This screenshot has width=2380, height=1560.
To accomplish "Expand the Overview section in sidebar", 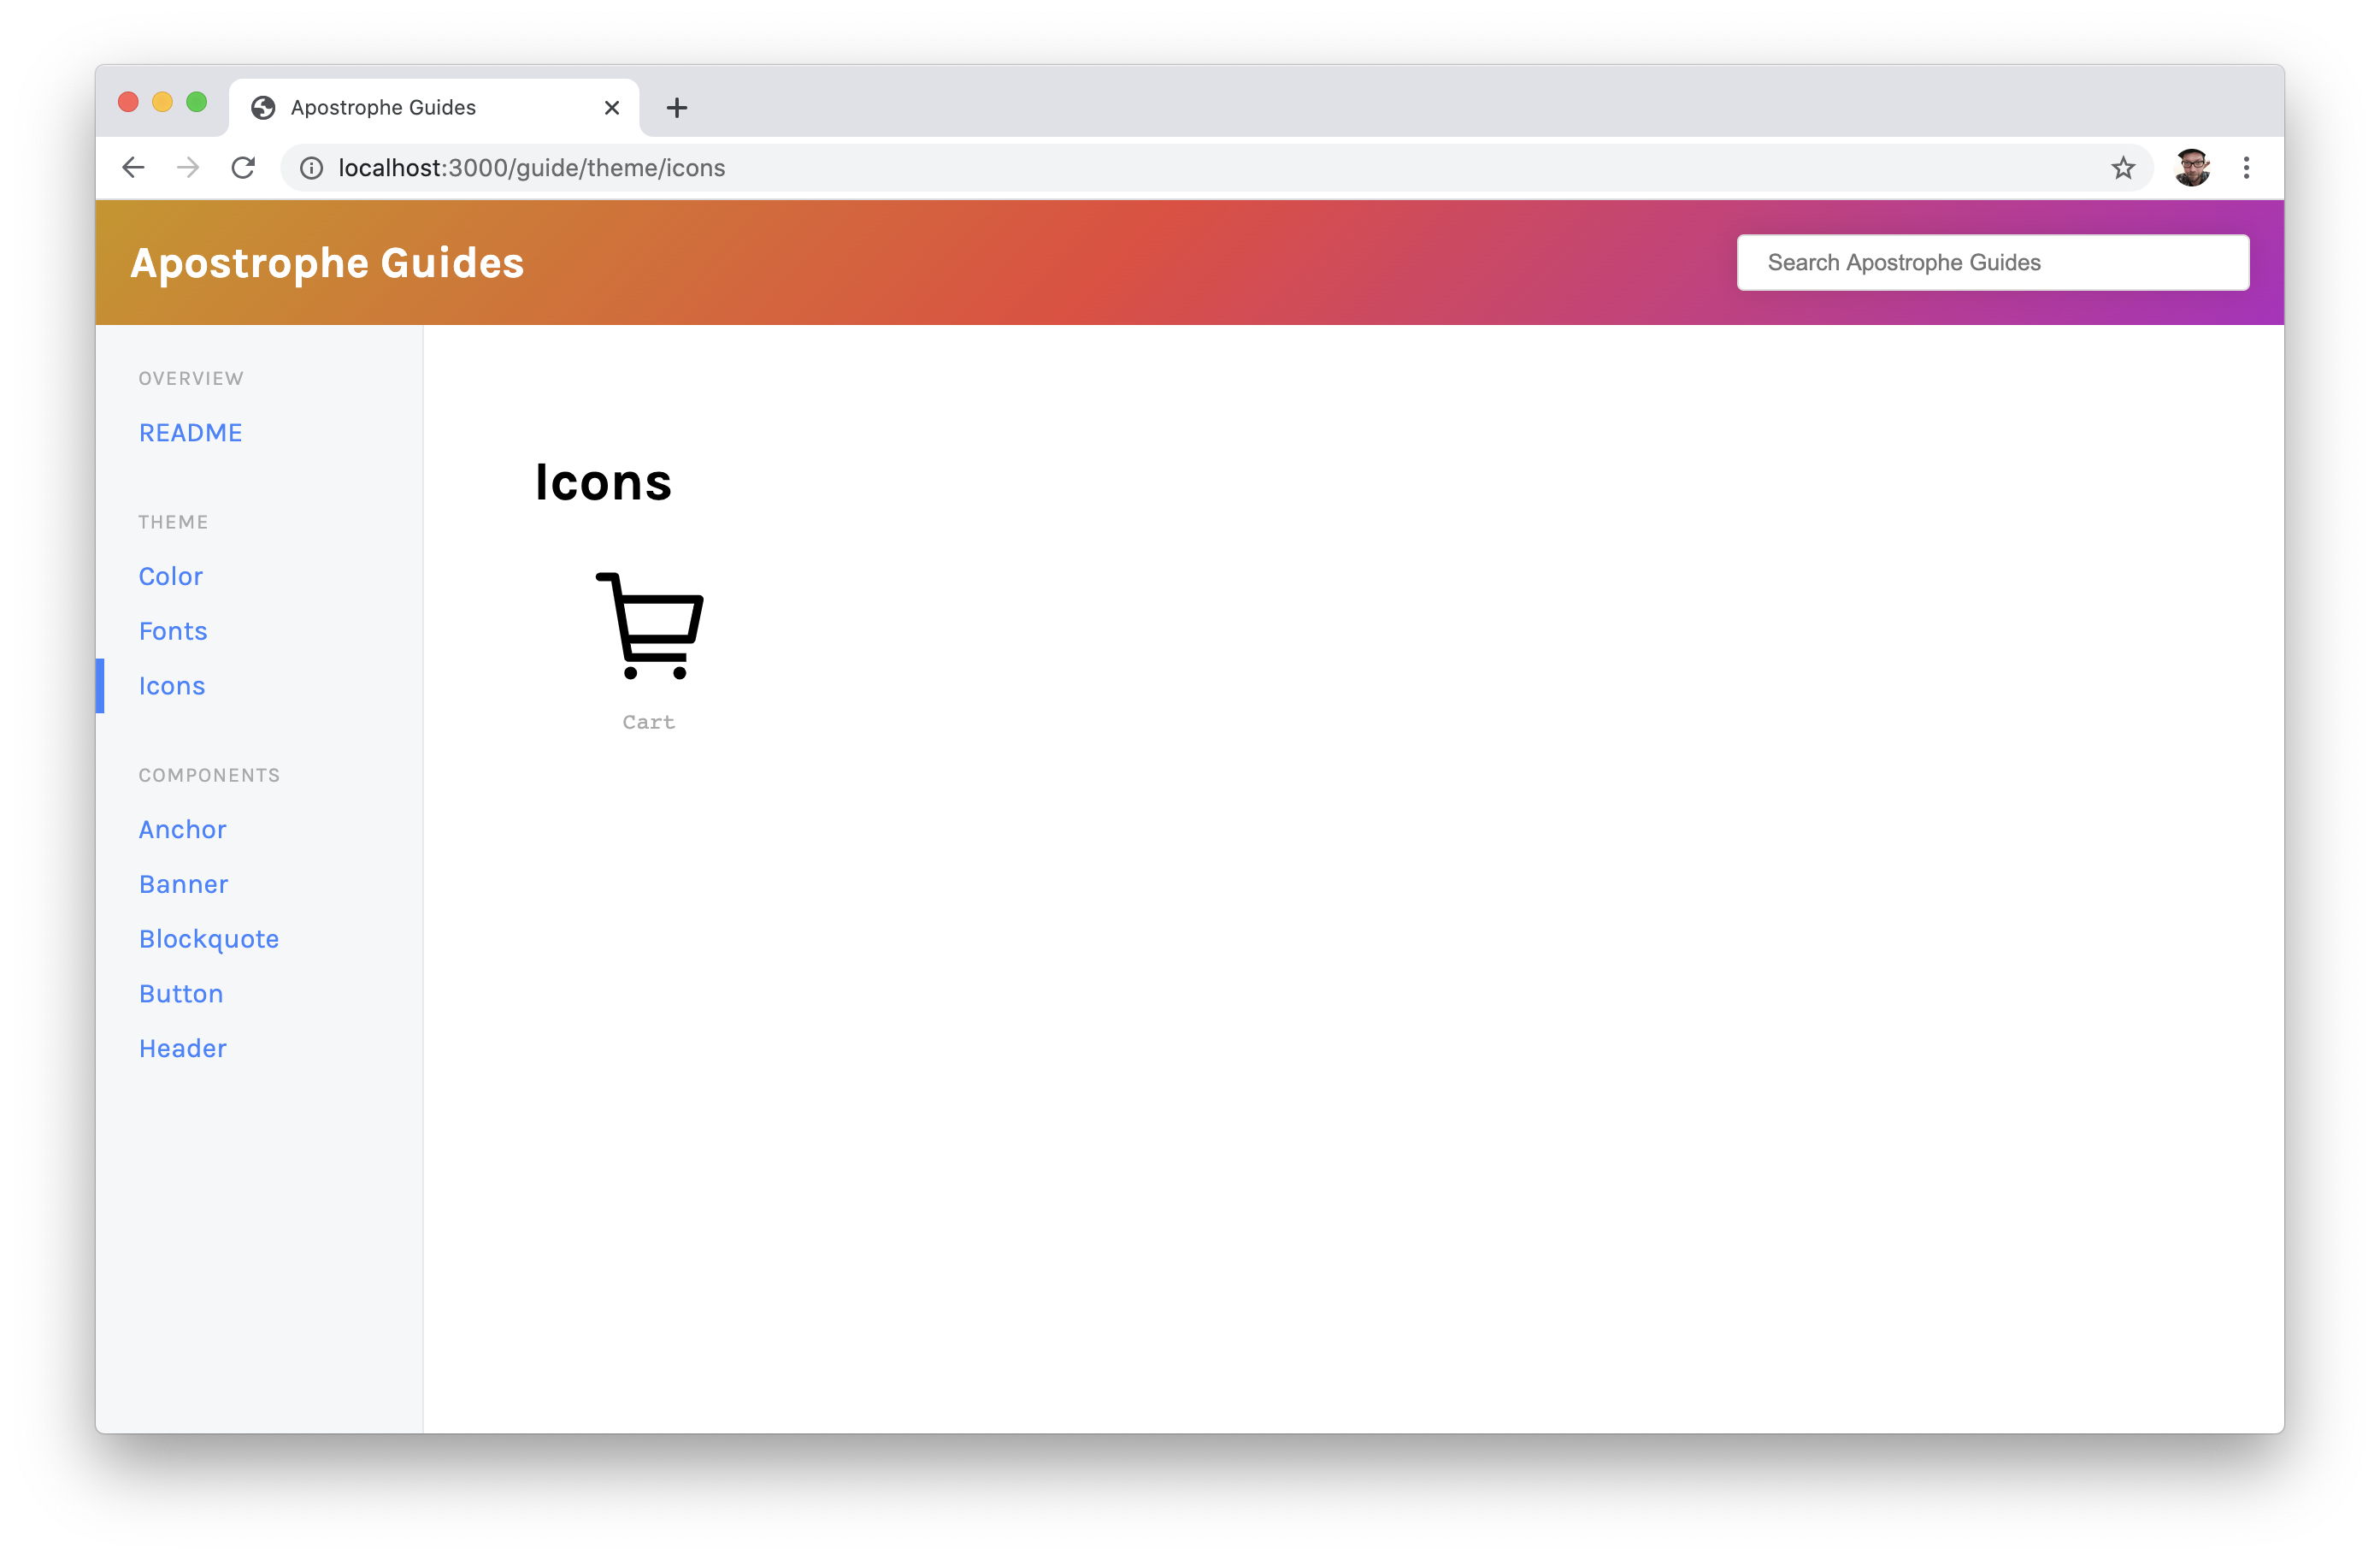I will [191, 378].
